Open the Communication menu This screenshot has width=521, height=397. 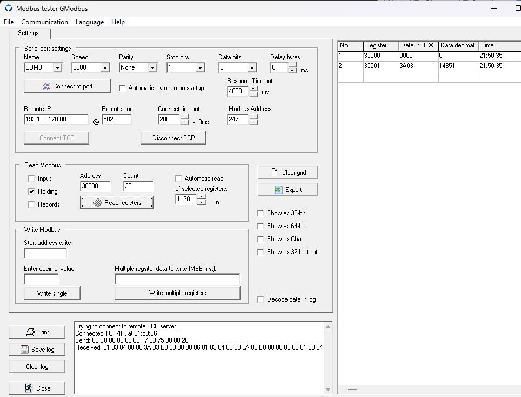(44, 22)
